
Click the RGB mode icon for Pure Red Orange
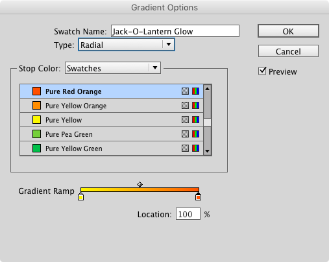pos(195,91)
